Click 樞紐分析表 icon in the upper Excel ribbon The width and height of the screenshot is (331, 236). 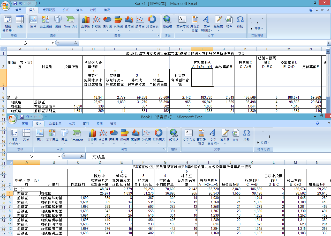(x=8, y=23)
